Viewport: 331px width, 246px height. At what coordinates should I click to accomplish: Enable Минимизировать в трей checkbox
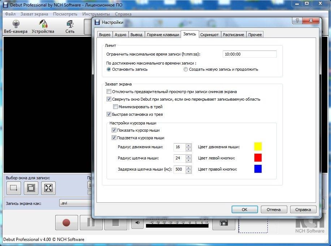pyautogui.click(x=116, y=107)
